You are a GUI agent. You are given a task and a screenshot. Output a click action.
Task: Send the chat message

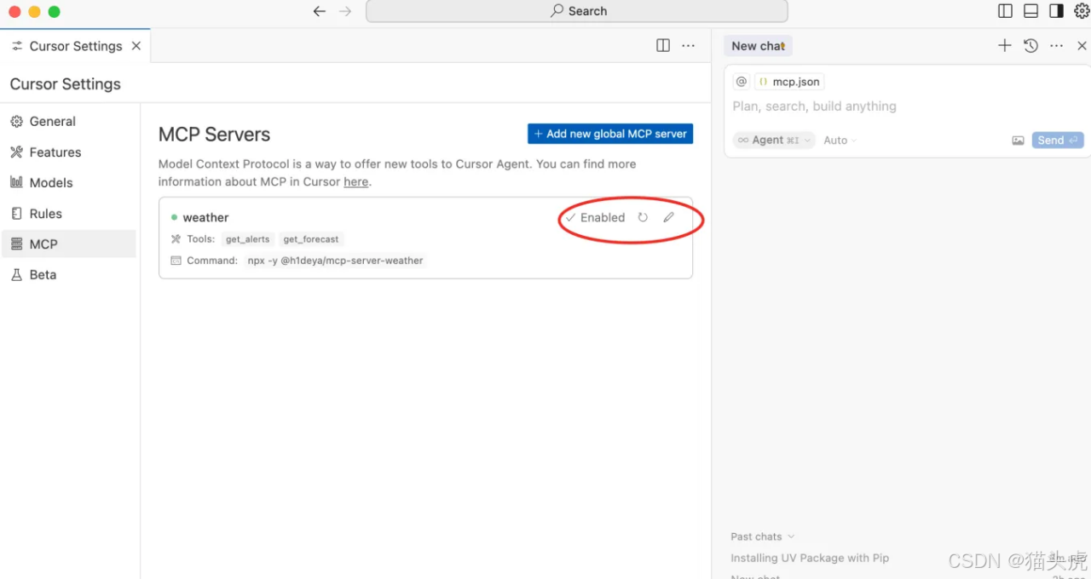1058,140
